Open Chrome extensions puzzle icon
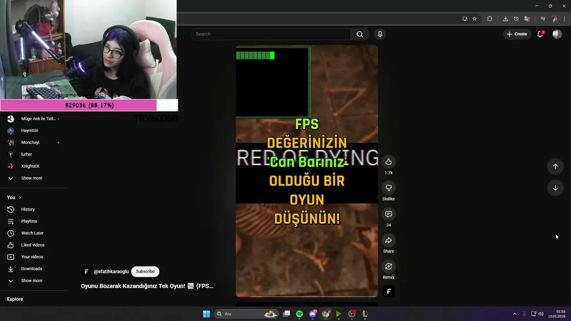This screenshot has width=571, height=321. tap(490, 19)
